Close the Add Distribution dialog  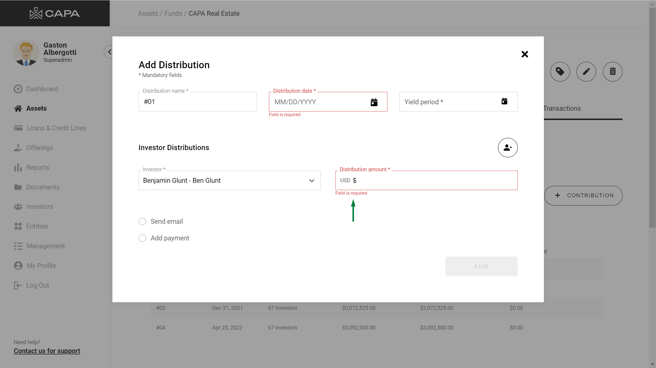[x=524, y=54]
